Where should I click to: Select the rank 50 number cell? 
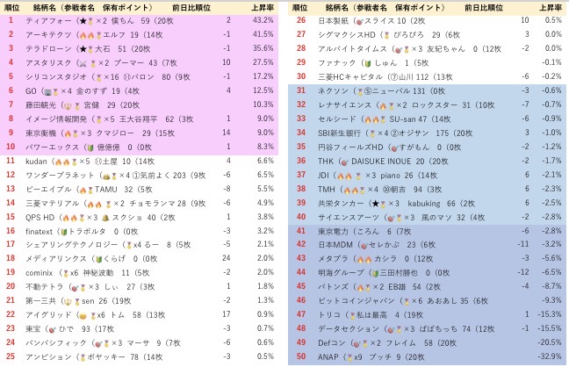(x=301, y=356)
